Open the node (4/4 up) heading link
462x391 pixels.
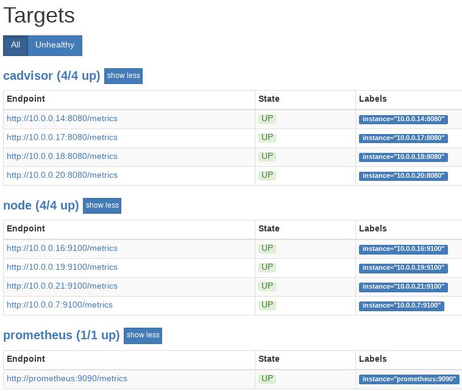pyautogui.click(x=41, y=205)
